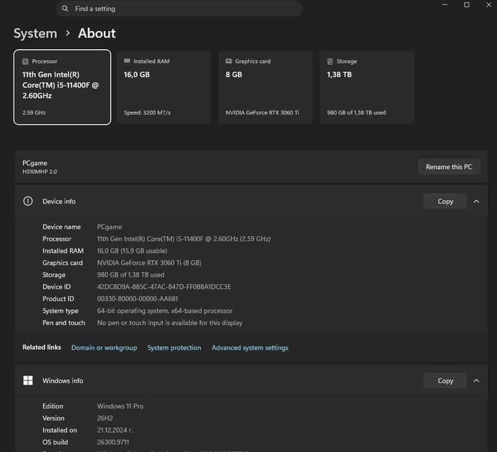
Task: Click the Windows logo icon
Action: [28, 380]
